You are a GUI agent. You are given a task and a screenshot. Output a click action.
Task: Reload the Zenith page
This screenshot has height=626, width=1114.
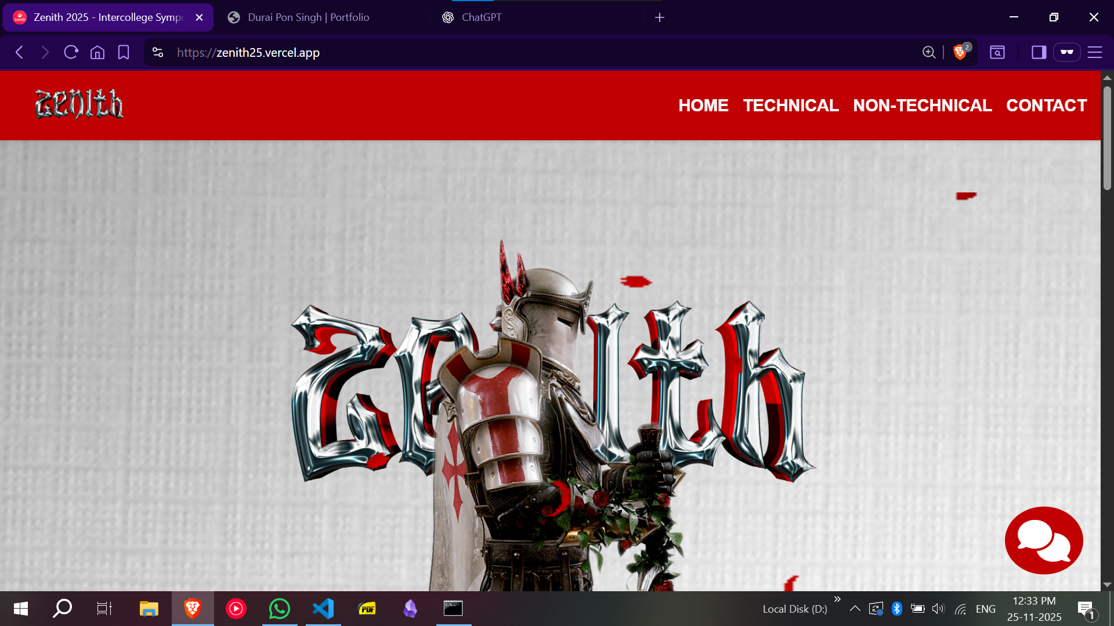pos(71,52)
